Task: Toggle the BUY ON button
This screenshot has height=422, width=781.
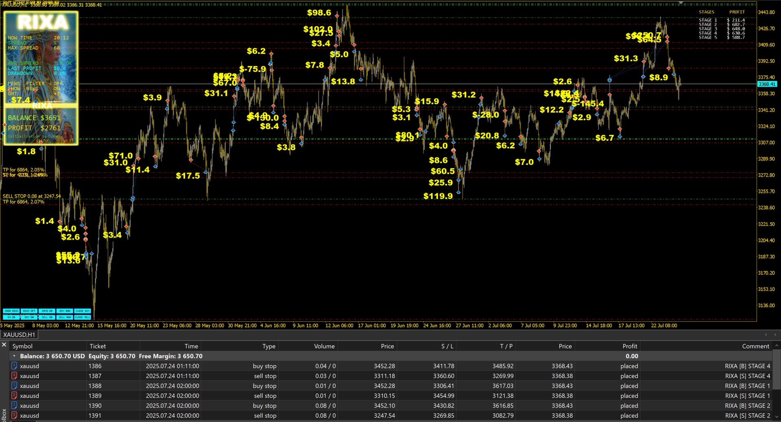Action: [x=29, y=317]
